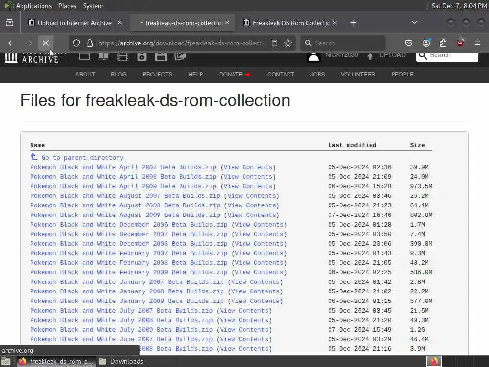Download August 2009 Beta Builds.zip
Image resolution: width=489 pixels, height=367 pixels.
click(x=125, y=215)
